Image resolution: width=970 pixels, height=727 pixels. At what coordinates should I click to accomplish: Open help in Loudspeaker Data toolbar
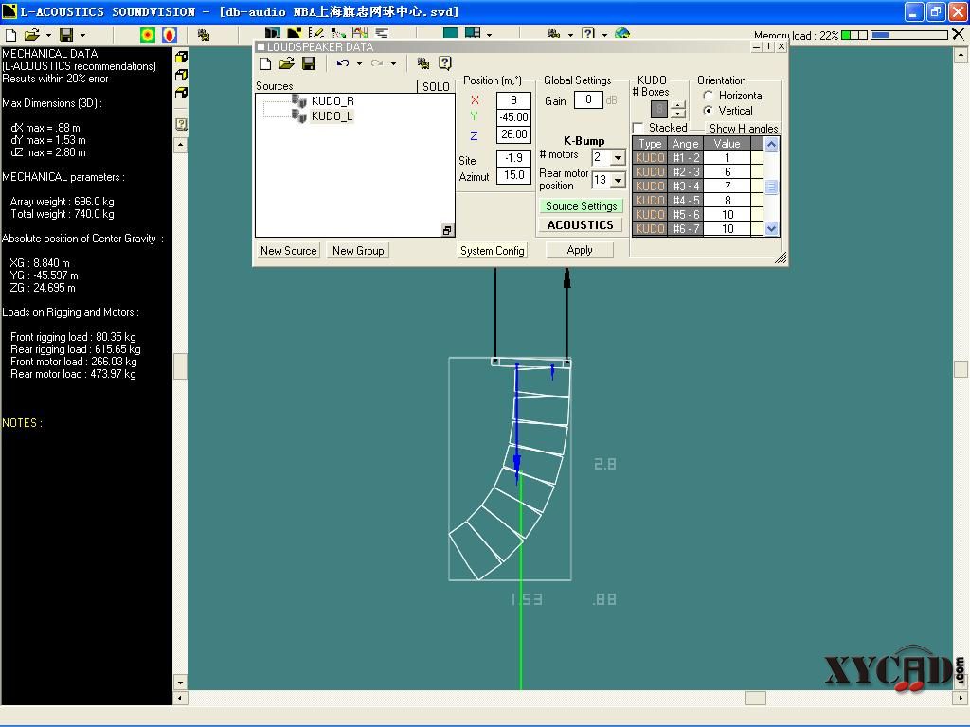[445, 63]
